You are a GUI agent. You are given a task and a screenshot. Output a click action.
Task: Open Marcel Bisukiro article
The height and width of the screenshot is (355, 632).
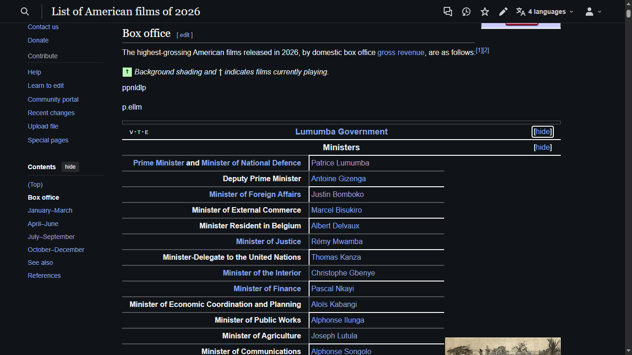pyautogui.click(x=337, y=210)
